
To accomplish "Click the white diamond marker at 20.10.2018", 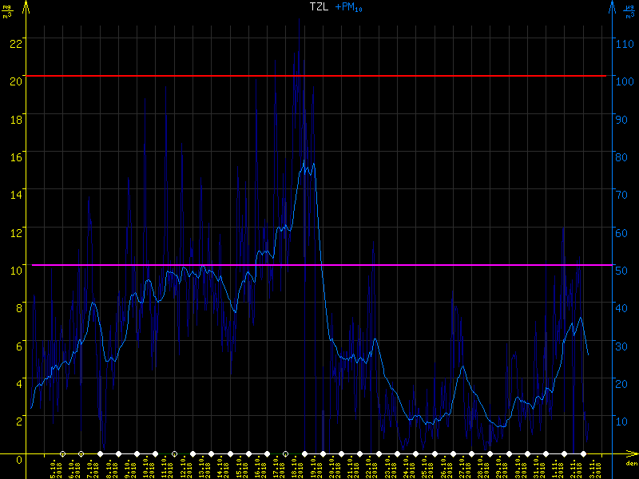I will click(x=341, y=454).
